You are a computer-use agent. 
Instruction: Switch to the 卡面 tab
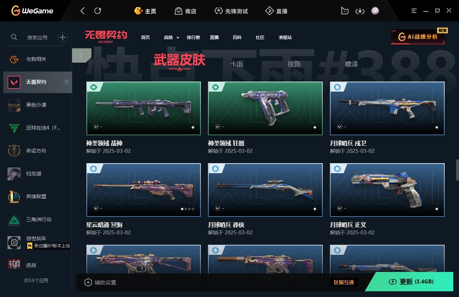(237, 64)
